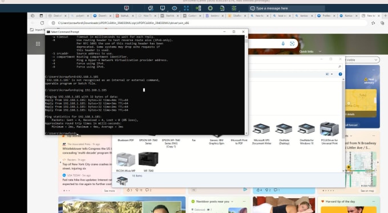Click the dual-screens icon in session toolbar
This screenshot has height=213, width=388.
(151, 8)
